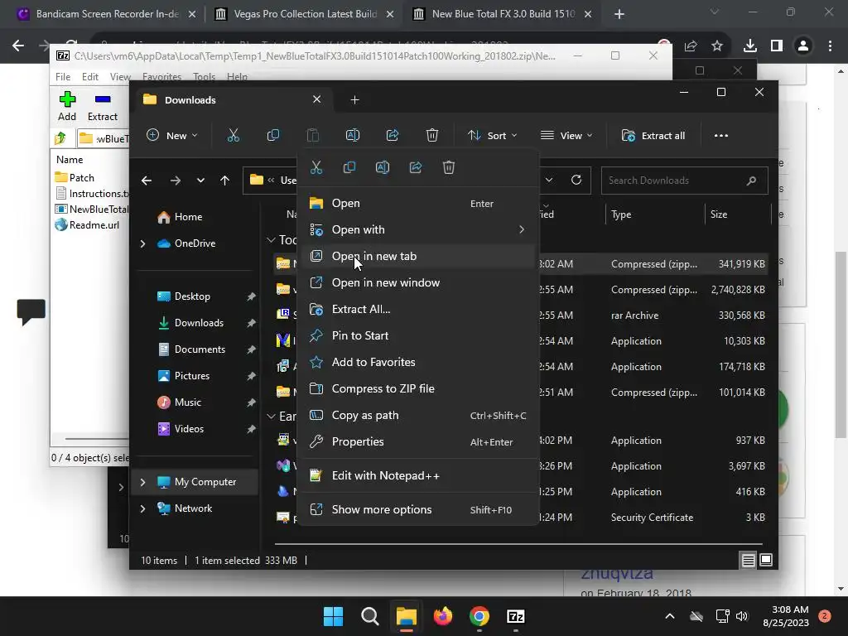Expand Open with submenu arrow
The height and width of the screenshot is (636, 848).
(x=522, y=230)
